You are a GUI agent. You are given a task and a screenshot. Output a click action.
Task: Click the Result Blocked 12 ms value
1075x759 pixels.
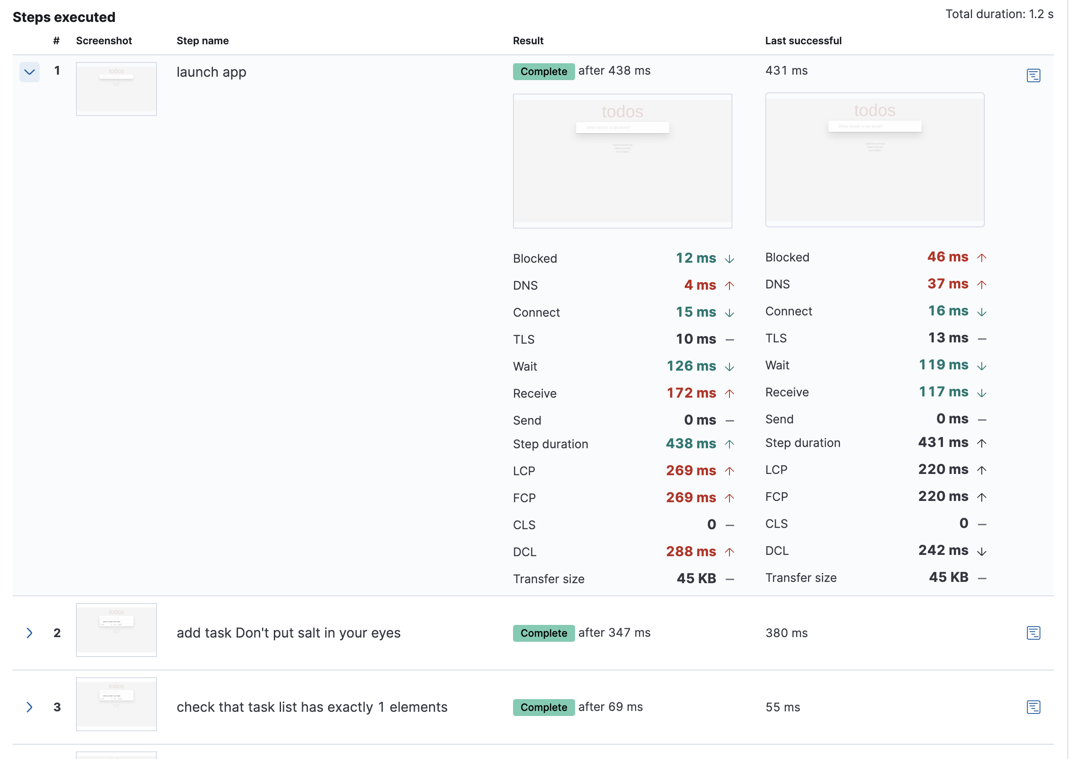695,258
